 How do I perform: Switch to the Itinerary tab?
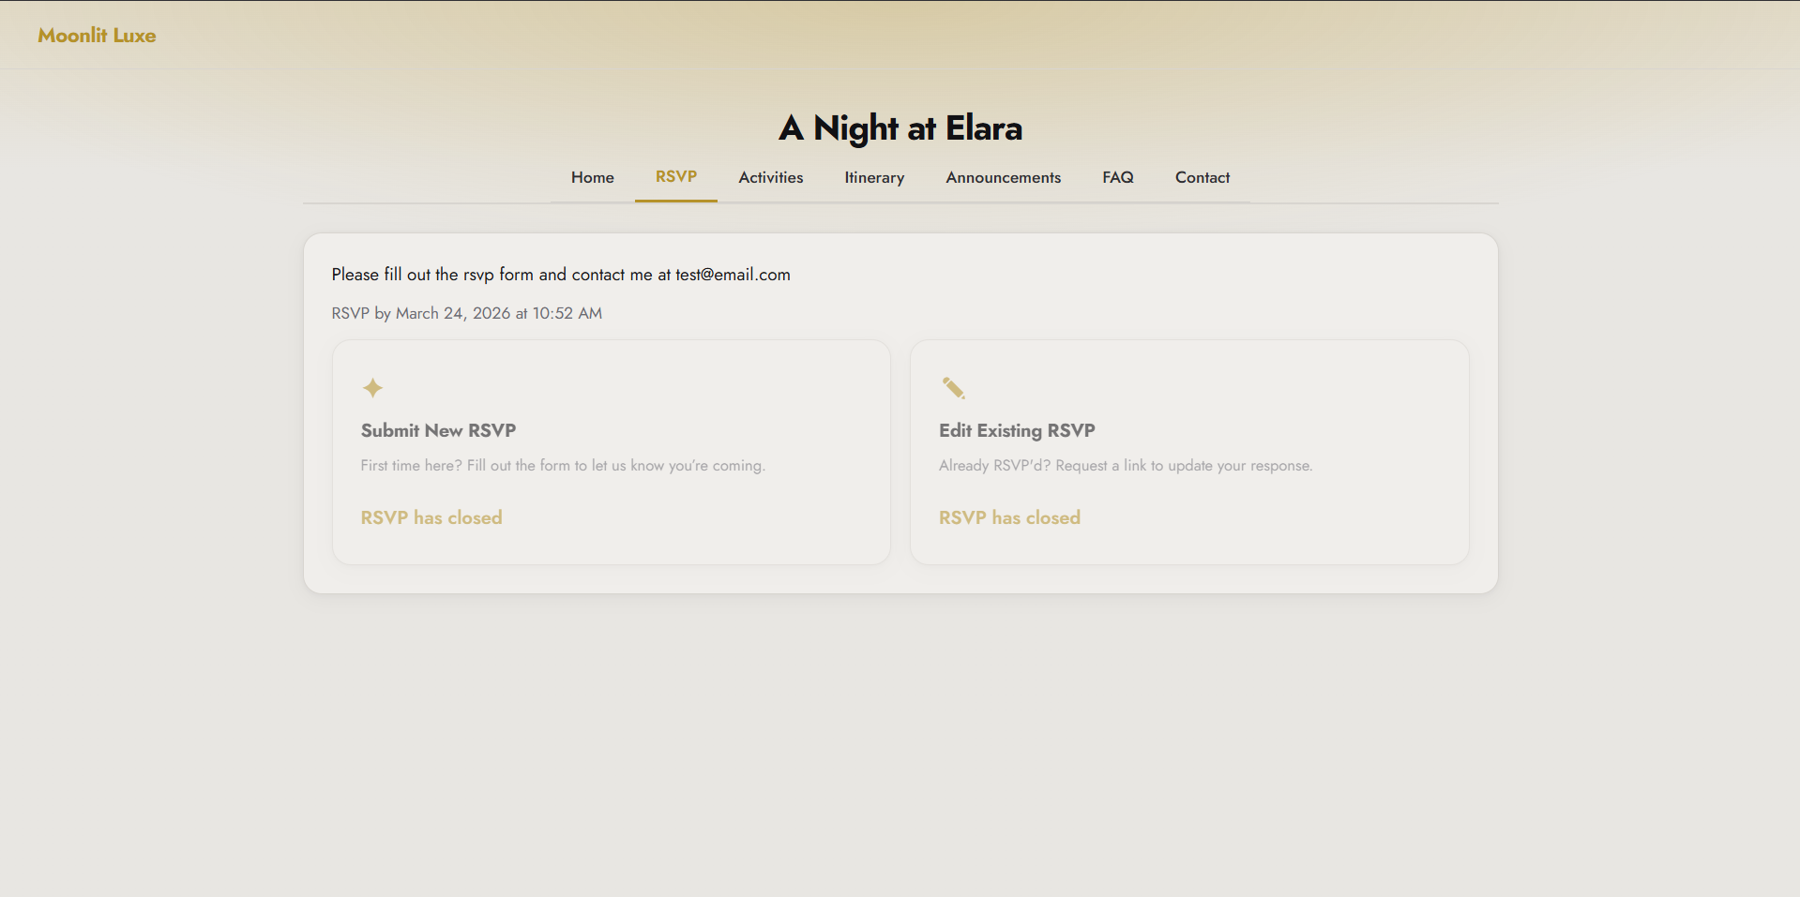coord(873,177)
